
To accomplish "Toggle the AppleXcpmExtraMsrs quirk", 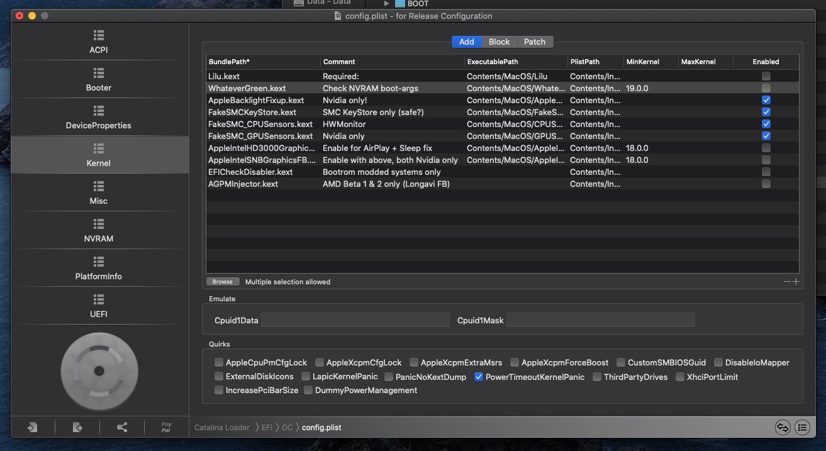I will 414,362.
